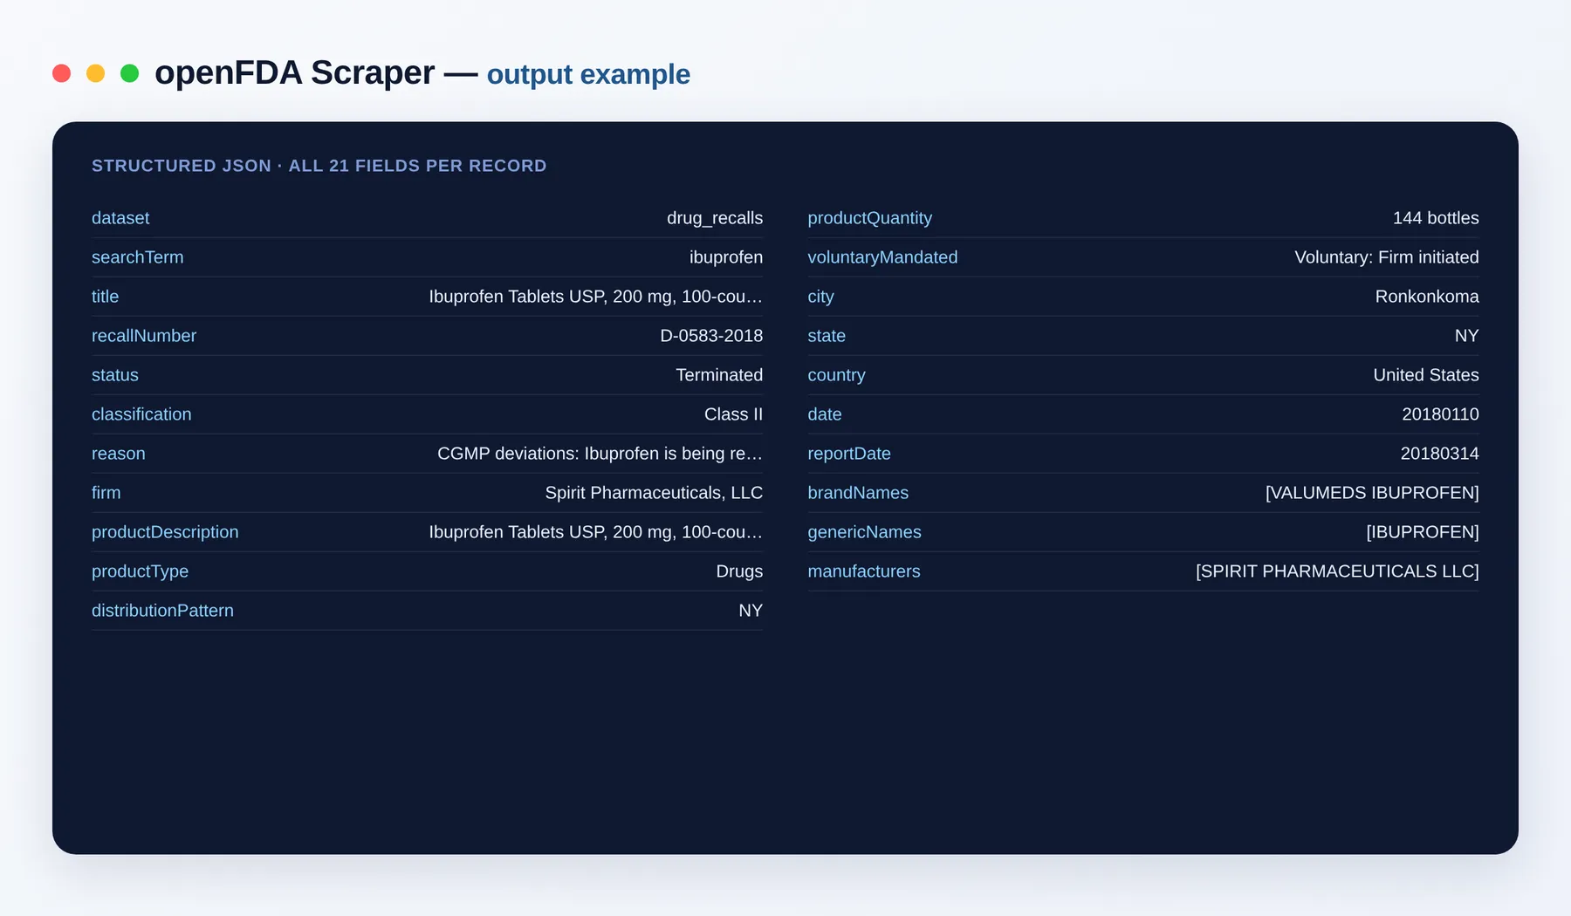The width and height of the screenshot is (1571, 916).
Task: Select the 'Drugs' value
Action: (x=740, y=571)
